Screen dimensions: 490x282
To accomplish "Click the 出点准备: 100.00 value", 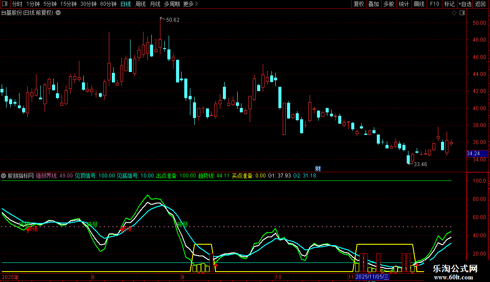I will click(x=176, y=176).
